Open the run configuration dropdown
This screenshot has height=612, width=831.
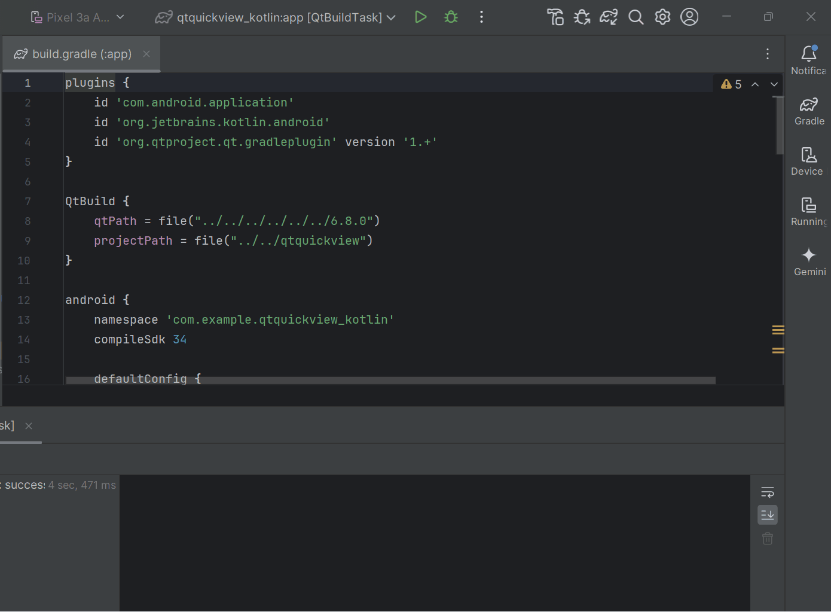[x=275, y=17]
